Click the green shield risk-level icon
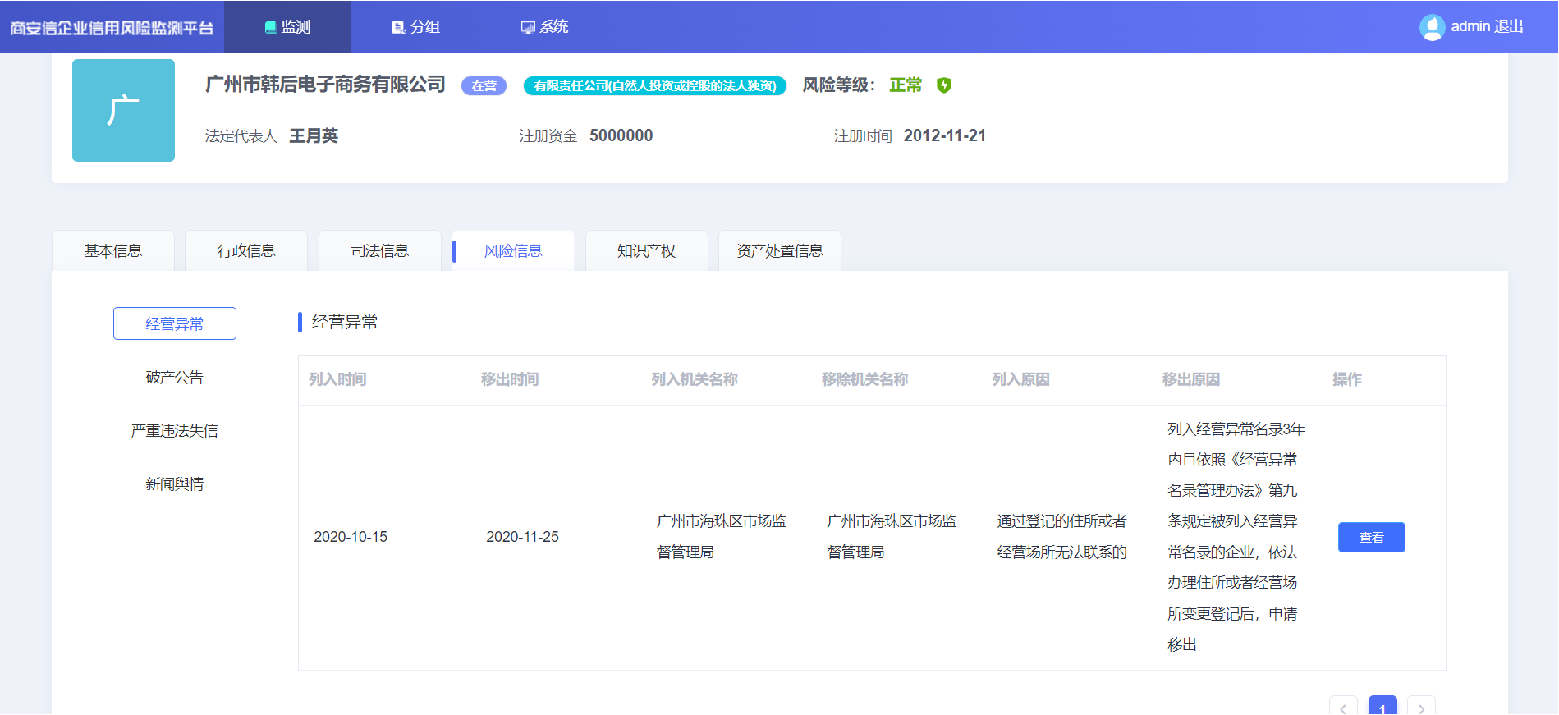 944,85
